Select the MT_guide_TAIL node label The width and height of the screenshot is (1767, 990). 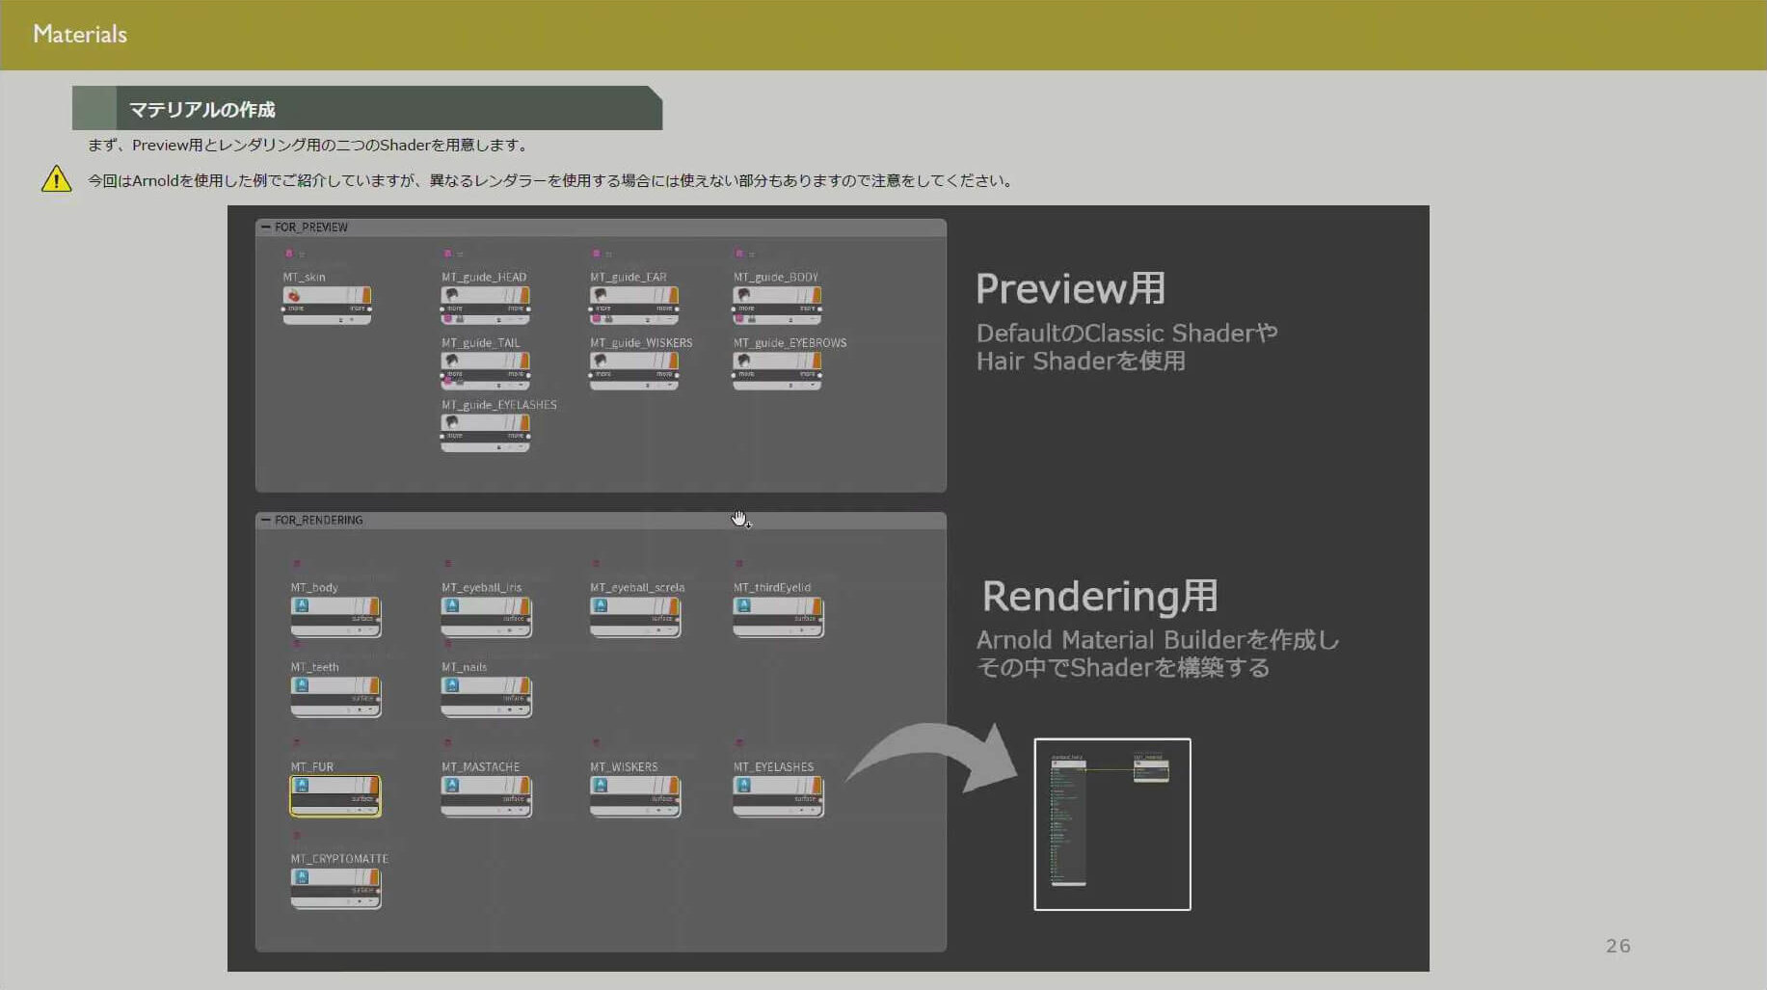[480, 343]
